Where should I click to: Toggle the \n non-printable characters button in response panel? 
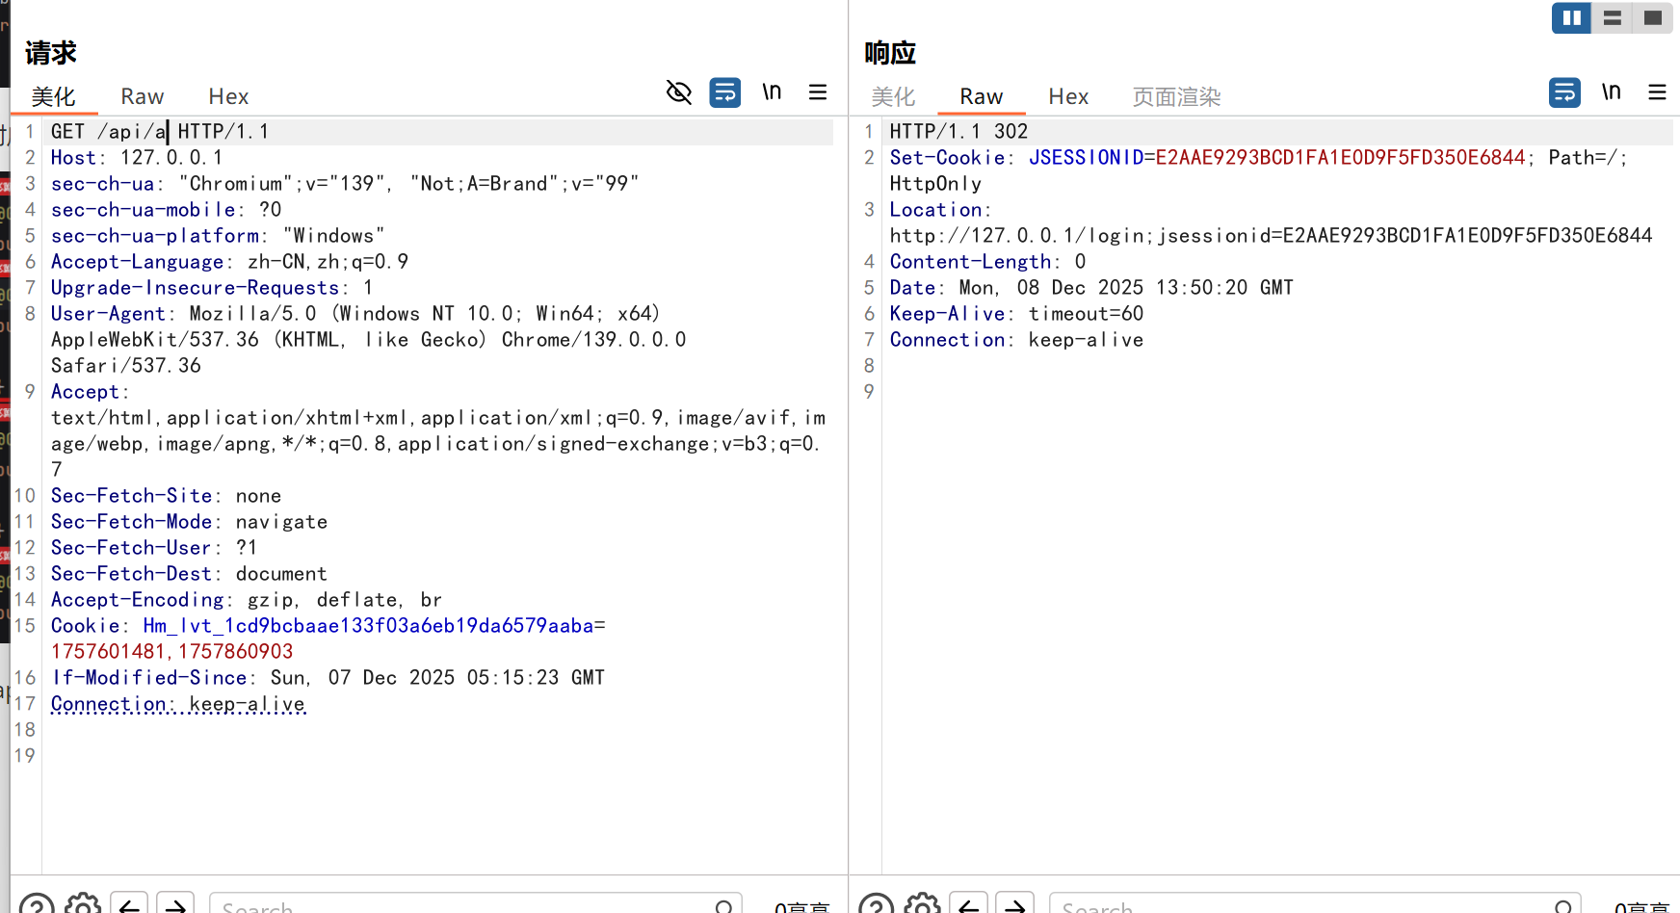(1612, 92)
